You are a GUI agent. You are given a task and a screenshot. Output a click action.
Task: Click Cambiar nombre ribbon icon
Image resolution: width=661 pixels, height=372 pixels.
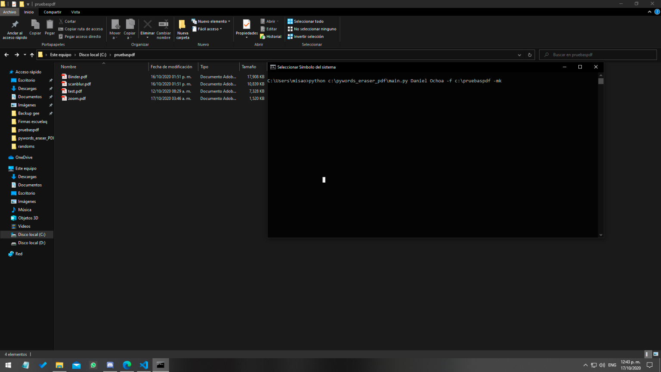[164, 25]
